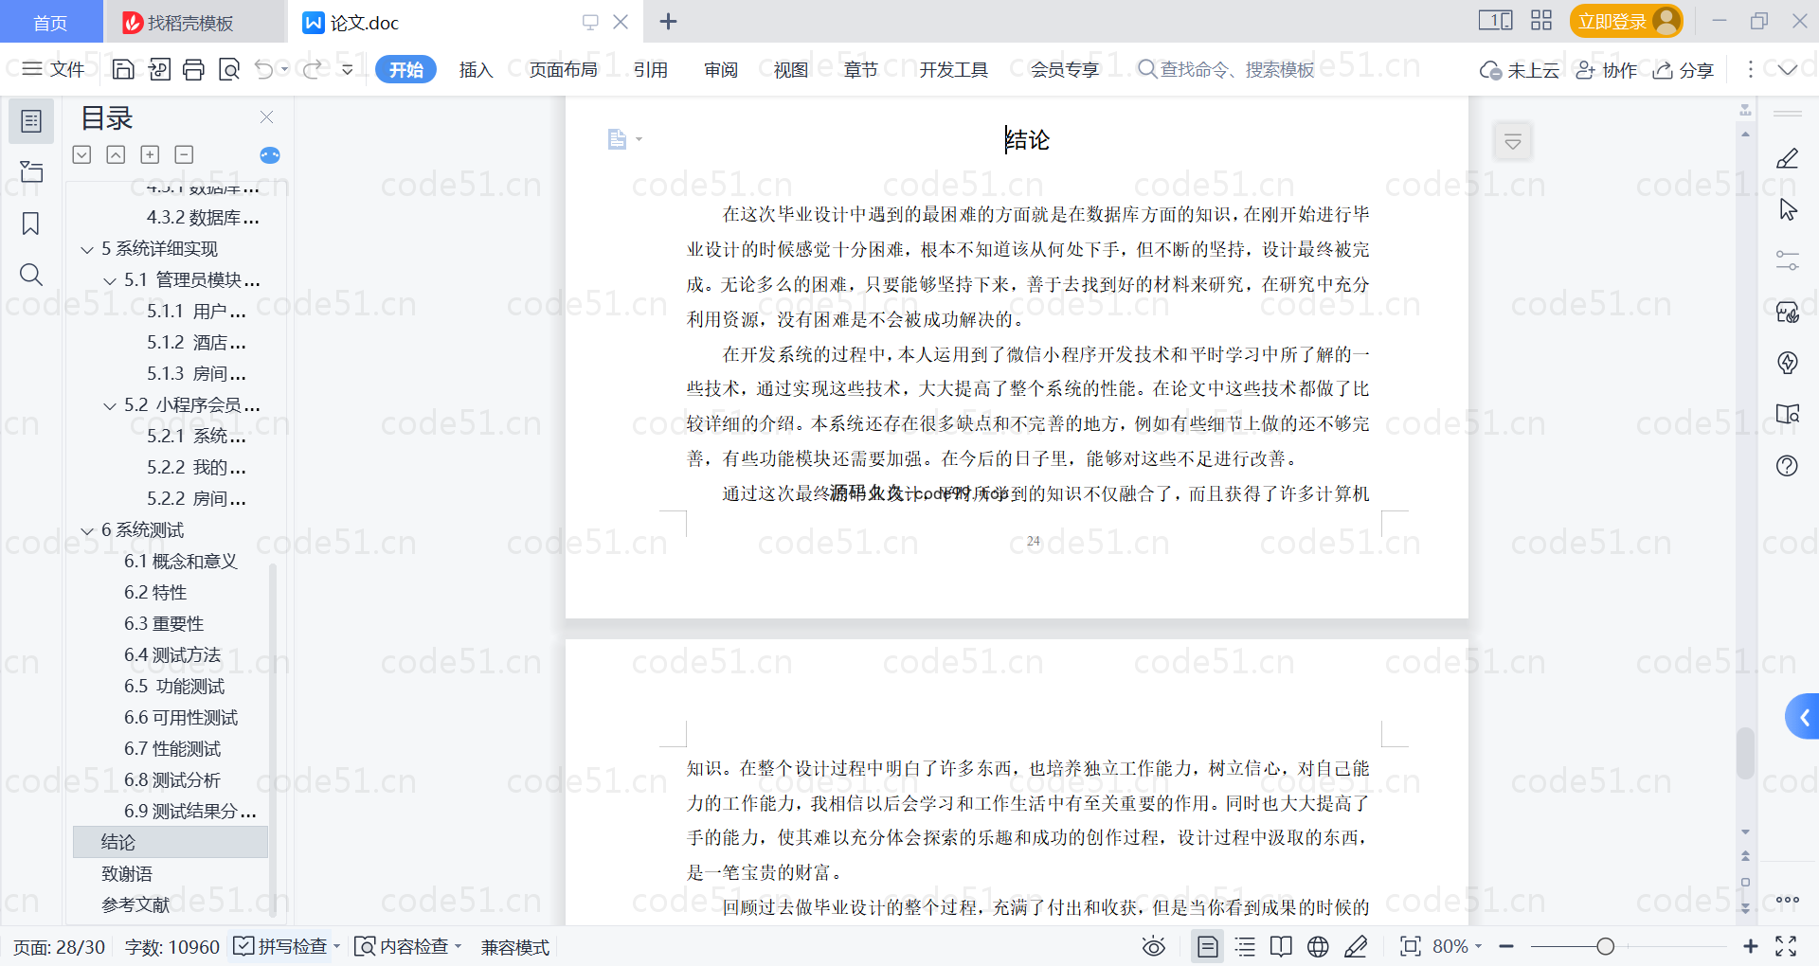1819x966 pixels.
Task: Open the 页面布局 ribbon tab
Action: (563, 69)
